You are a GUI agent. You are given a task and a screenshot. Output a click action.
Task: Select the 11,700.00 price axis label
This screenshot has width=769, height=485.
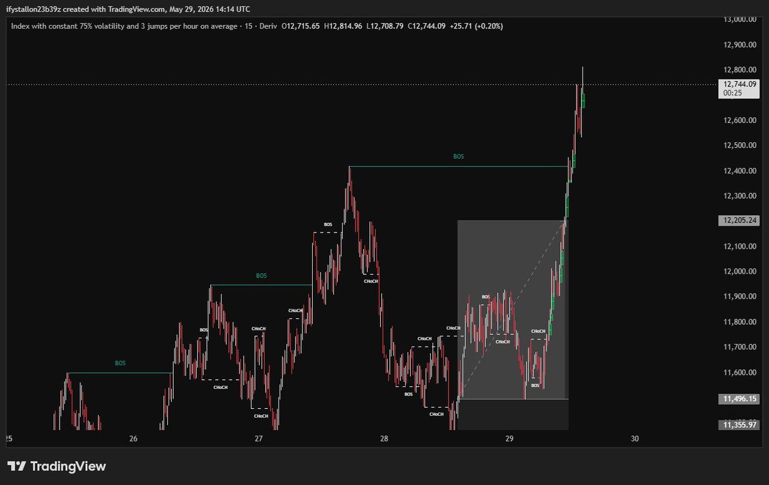[741, 347]
